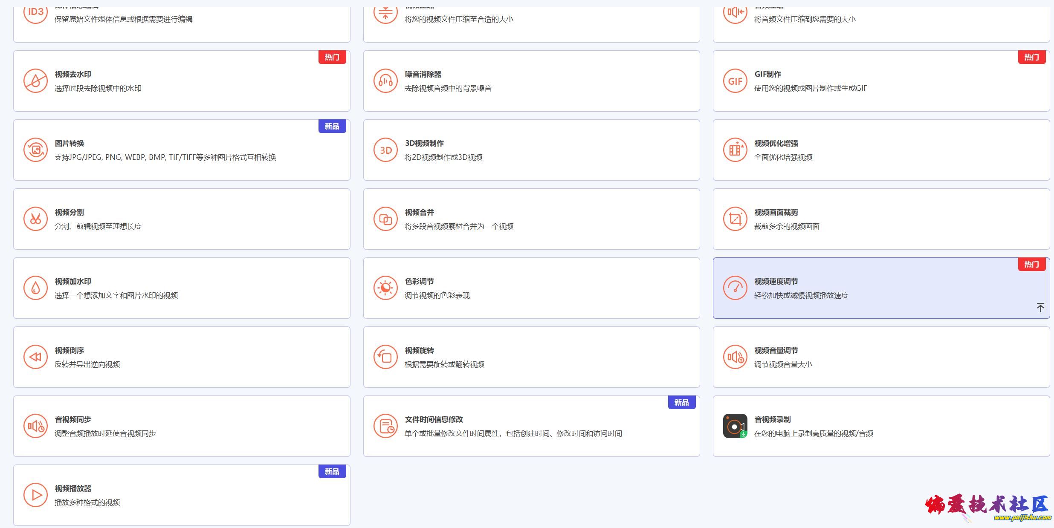Click the 视频速度调节 speedometer icon
Image resolution: width=1054 pixels, height=528 pixels.
pos(735,288)
